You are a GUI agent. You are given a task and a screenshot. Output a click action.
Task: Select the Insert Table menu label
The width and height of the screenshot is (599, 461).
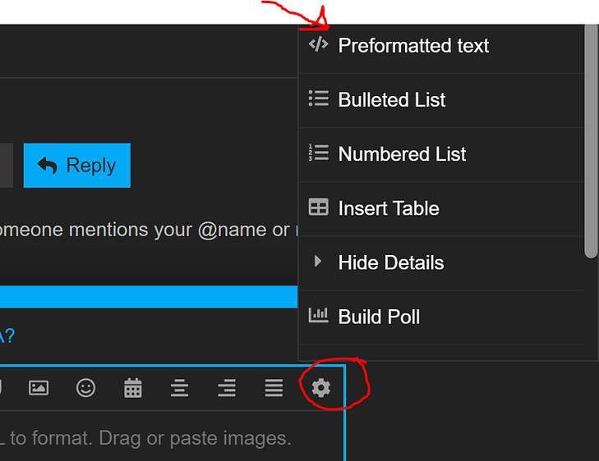tap(389, 208)
